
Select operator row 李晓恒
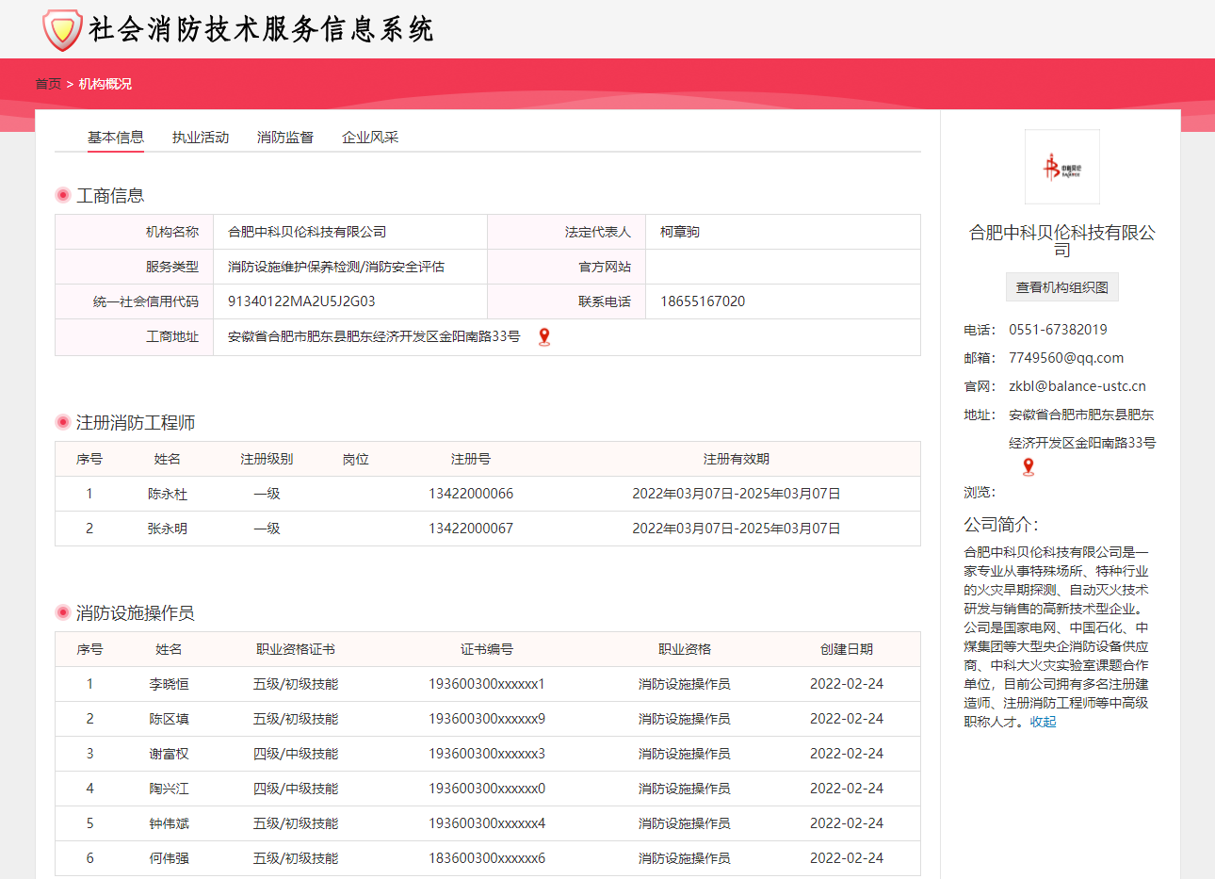click(x=169, y=684)
